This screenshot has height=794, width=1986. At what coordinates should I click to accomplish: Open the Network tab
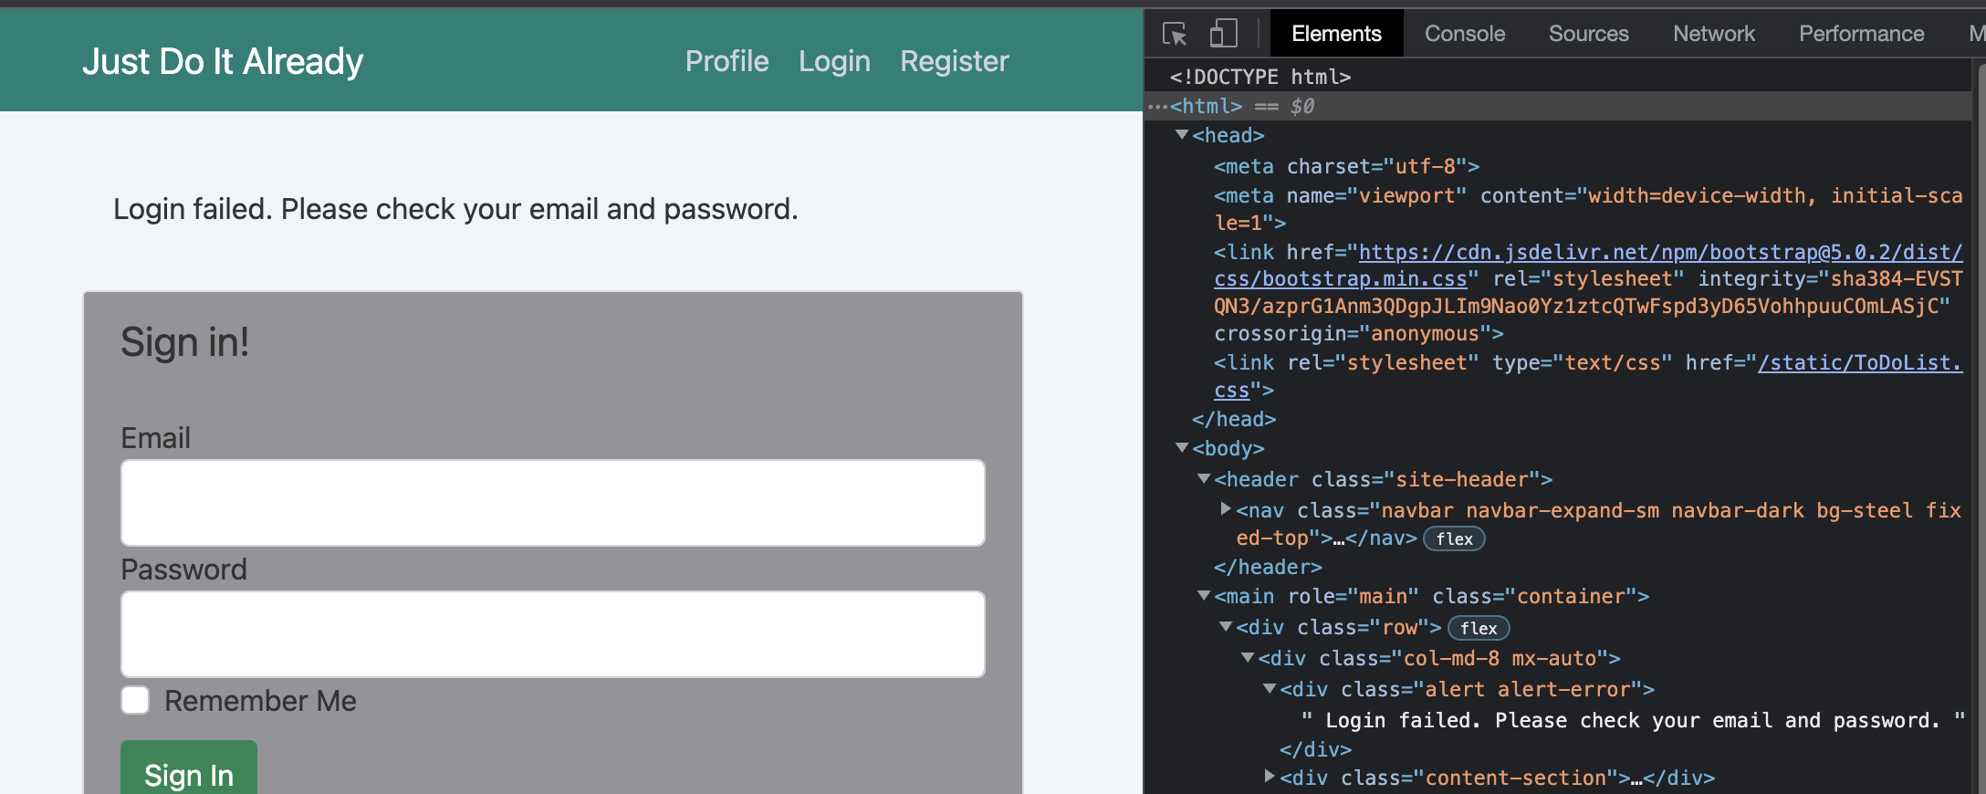tap(1713, 34)
